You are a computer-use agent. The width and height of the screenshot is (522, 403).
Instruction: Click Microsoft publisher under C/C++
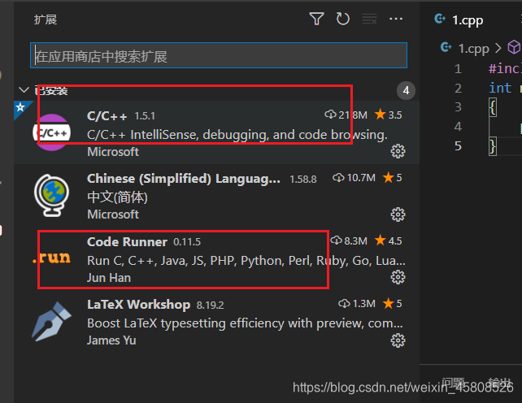113,152
